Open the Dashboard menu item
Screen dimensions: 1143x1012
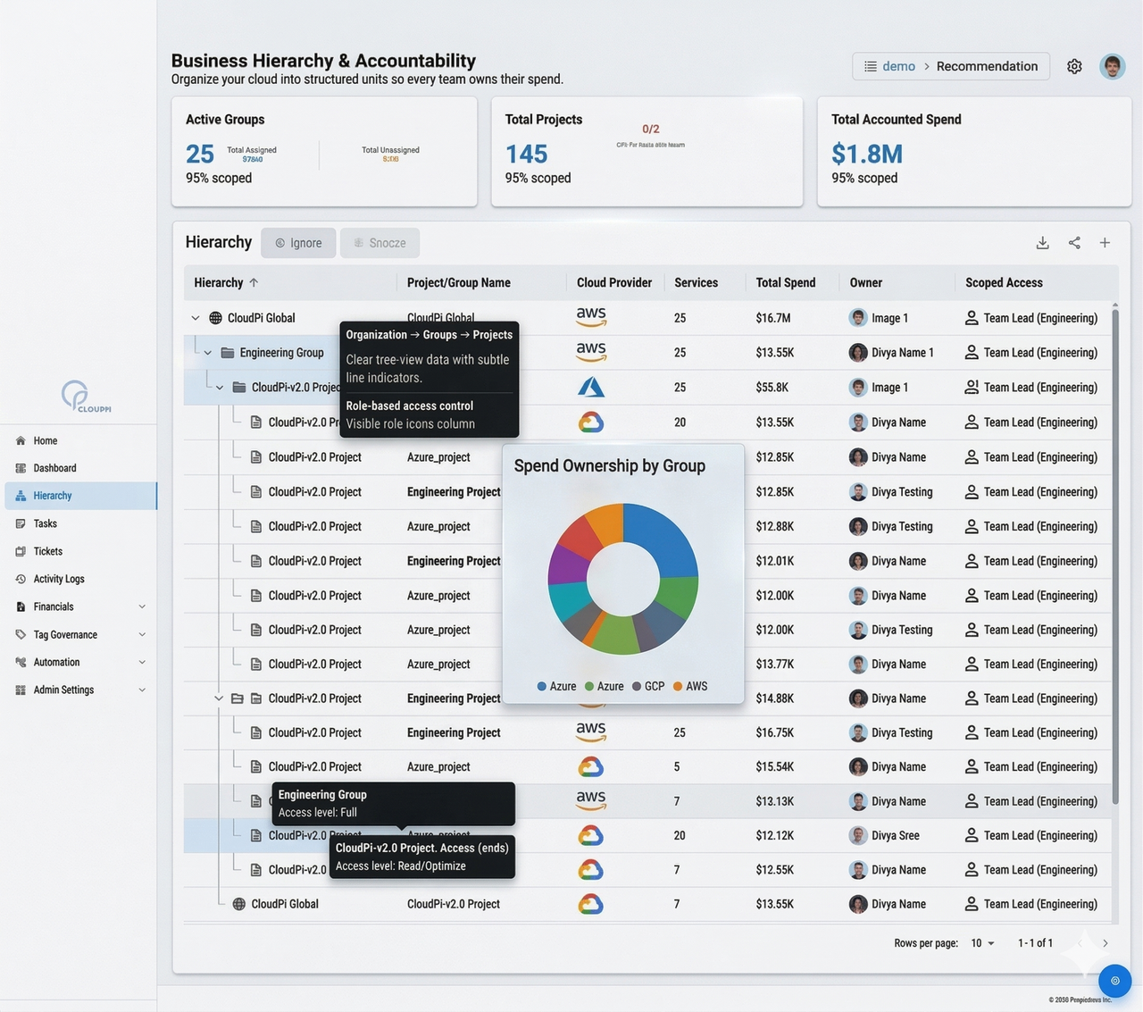click(x=80, y=468)
